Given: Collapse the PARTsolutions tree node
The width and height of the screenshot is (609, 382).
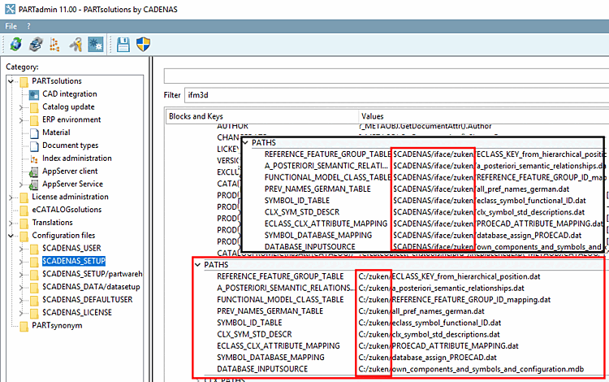Looking at the screenshot, I should tap(11, 80).
